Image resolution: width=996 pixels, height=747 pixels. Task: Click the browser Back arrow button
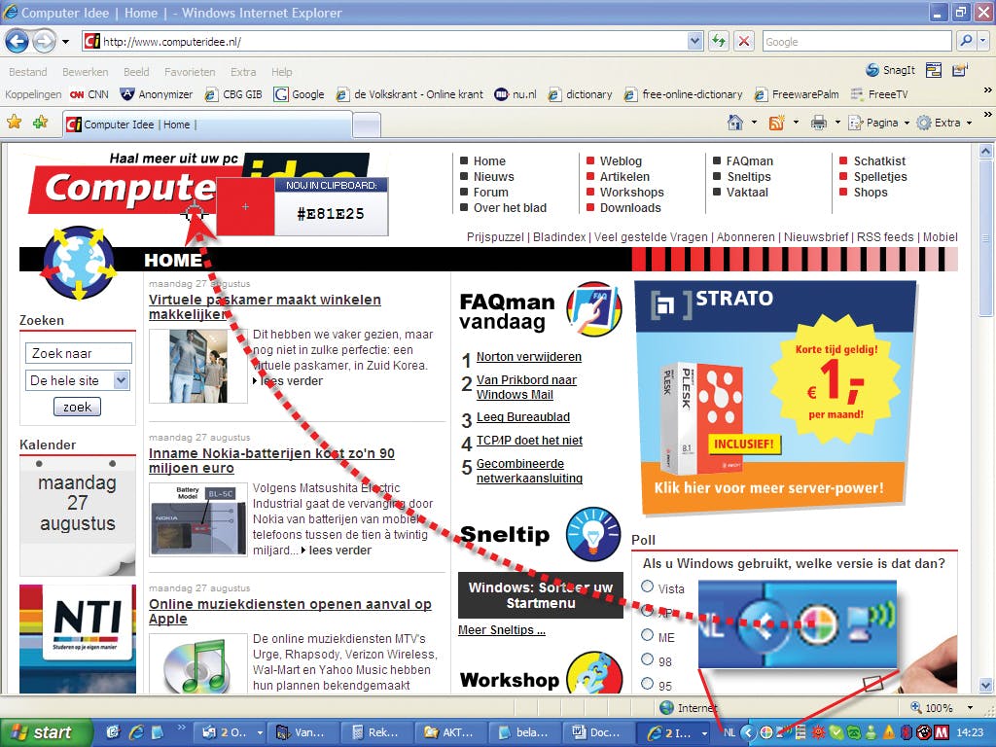click(18, 42)
